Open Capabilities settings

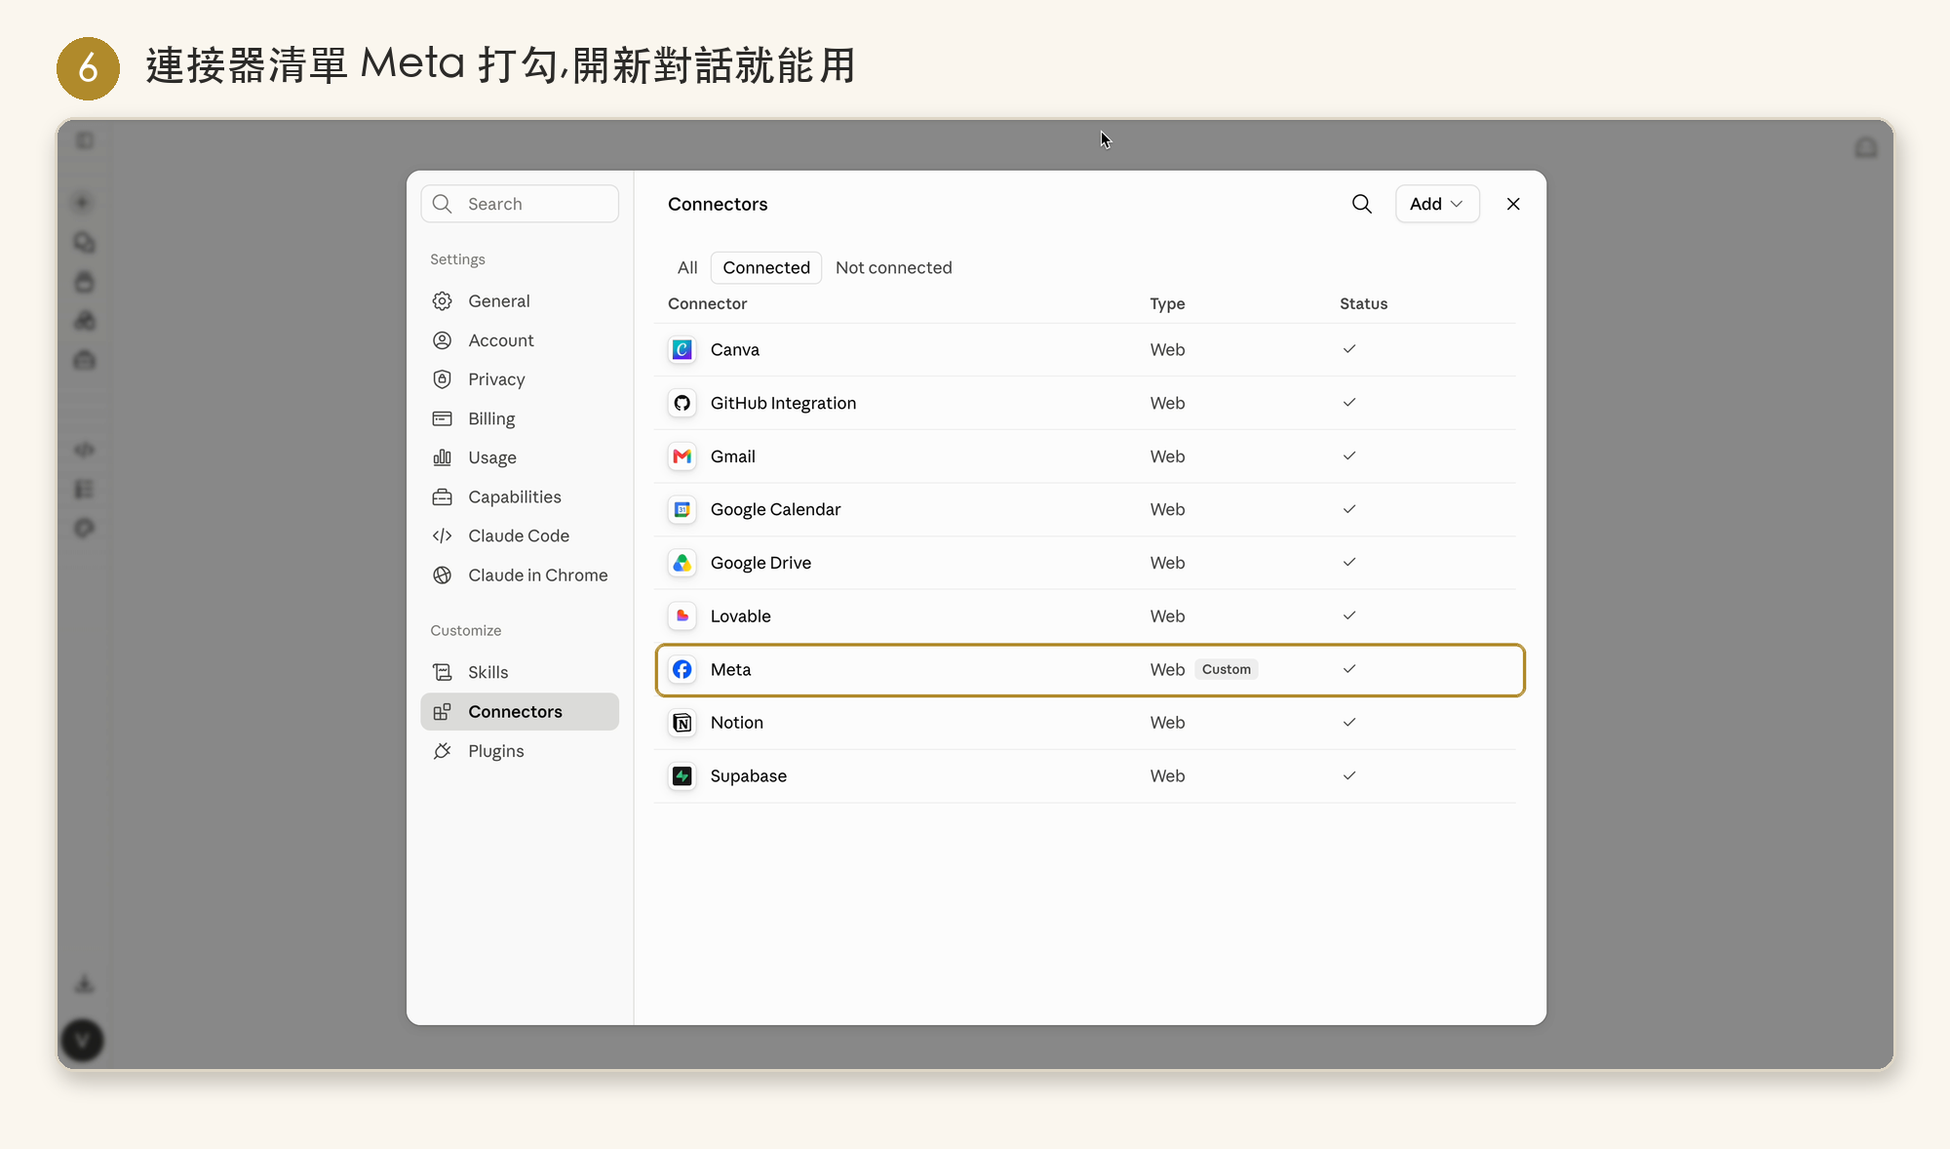pos(520,496)
